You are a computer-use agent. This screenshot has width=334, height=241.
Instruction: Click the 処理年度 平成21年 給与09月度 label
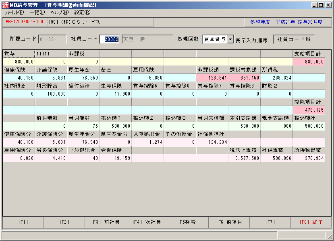[x=286, y=22]
